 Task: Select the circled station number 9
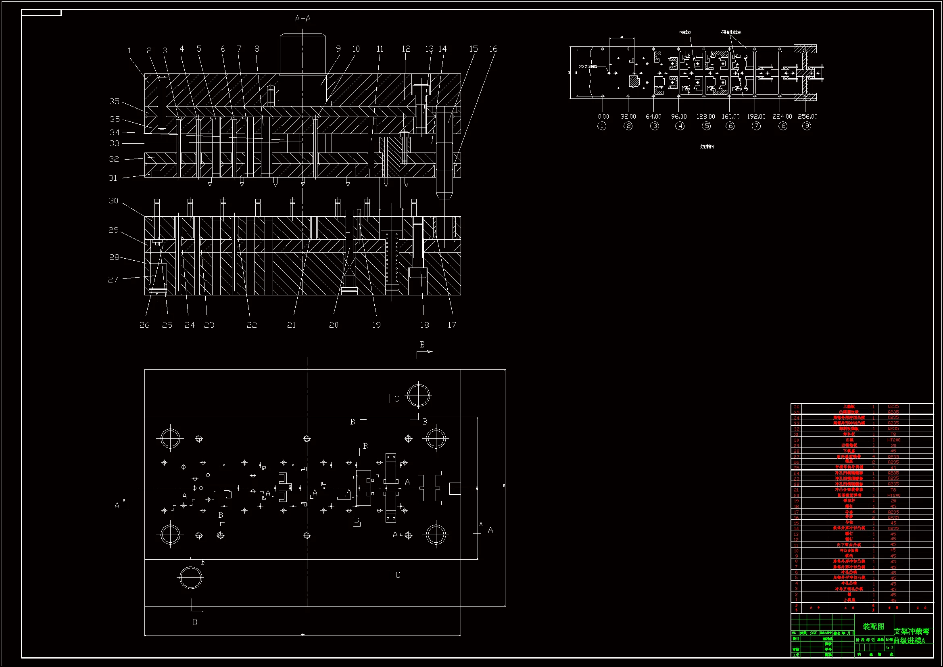(807, 126)
